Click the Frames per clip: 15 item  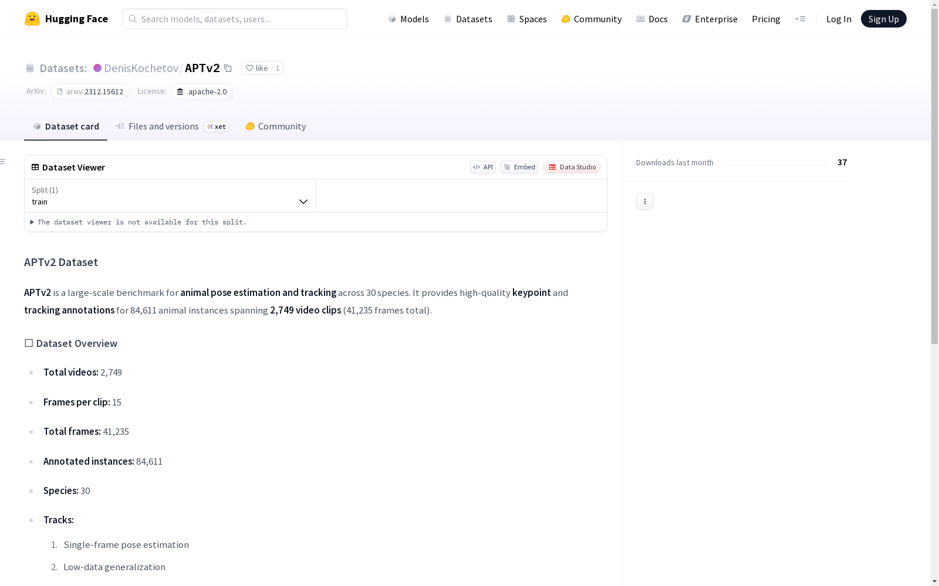82,402
